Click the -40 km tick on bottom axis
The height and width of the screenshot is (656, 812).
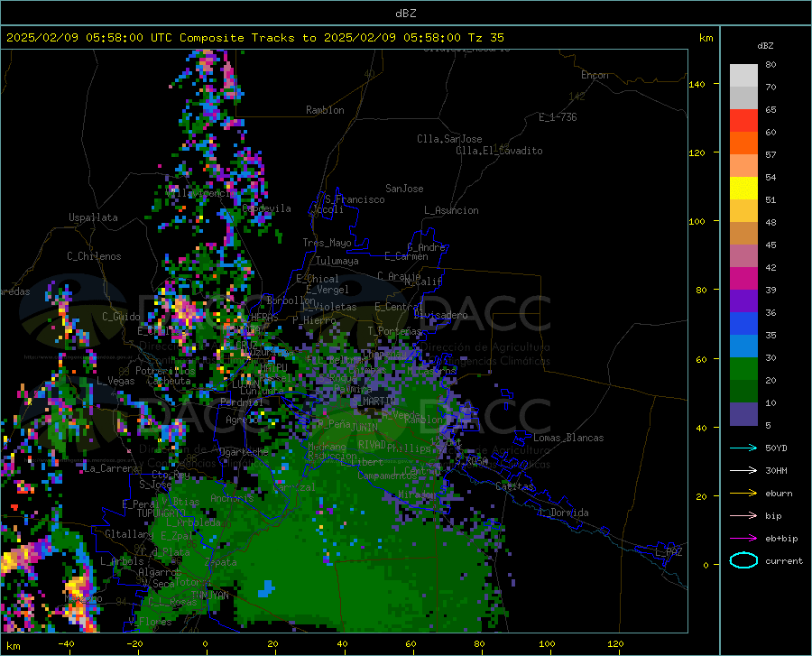pyautogui.click(x=66, y=643)
